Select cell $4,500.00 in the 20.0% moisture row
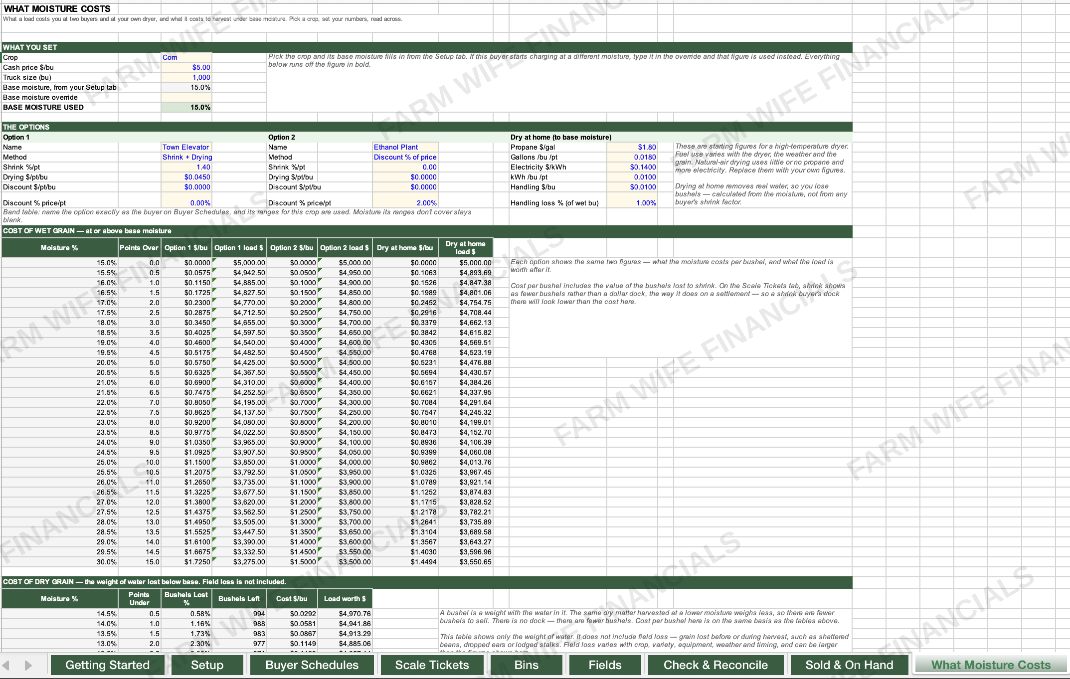1070x679 pixels. 345,362
